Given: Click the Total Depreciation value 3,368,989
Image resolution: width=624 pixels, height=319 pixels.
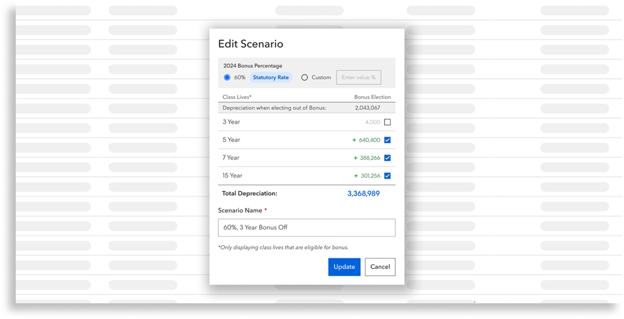Looking at the screenshot, I should click(363, 194).
